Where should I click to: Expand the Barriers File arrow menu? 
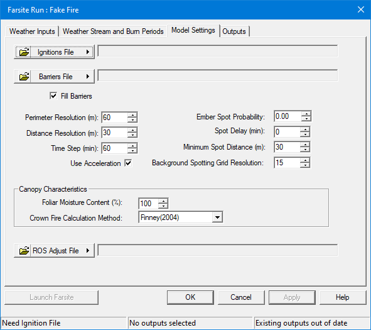click(x=88, y=76)
